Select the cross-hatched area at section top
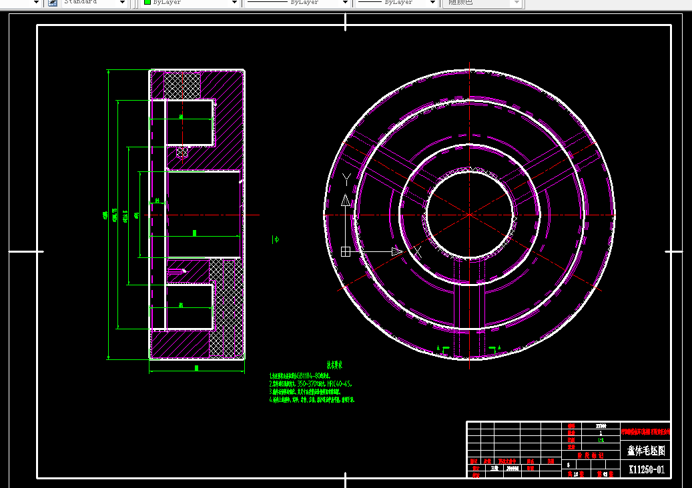Image resolution: width=692 pixels, height=488 pixels. point(182,85)
